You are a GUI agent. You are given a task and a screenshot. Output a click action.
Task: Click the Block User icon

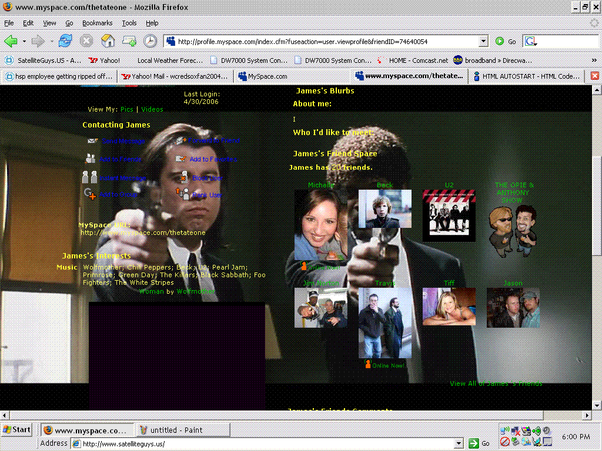[184, 177]
